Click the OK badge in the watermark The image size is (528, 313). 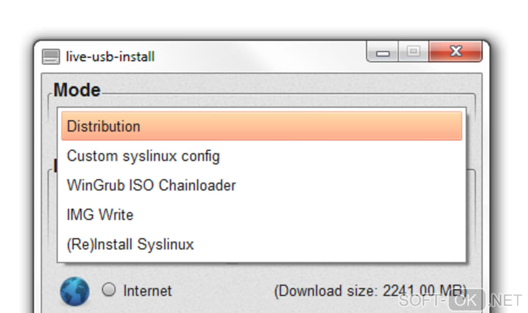tap(466, 300)
